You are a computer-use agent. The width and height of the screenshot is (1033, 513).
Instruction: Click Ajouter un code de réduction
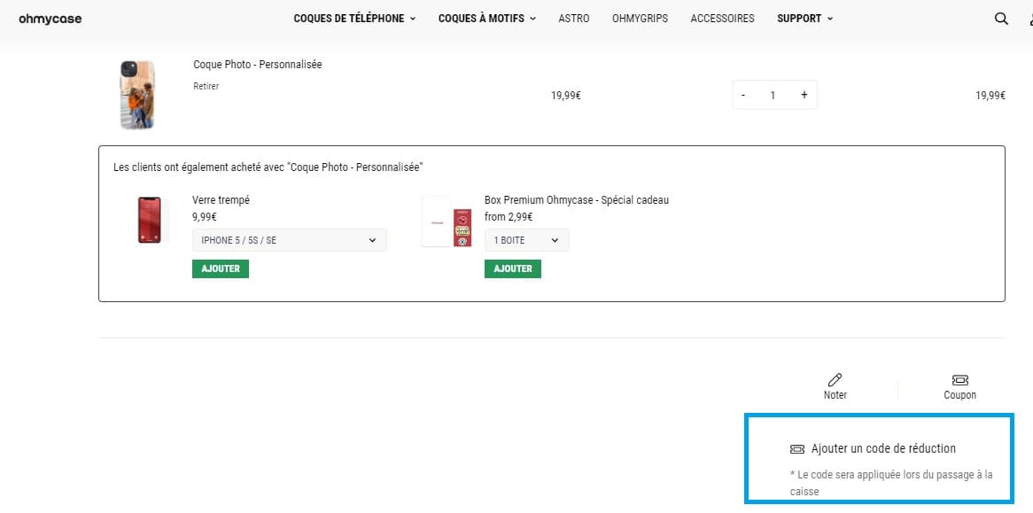(x=877, y=448)
